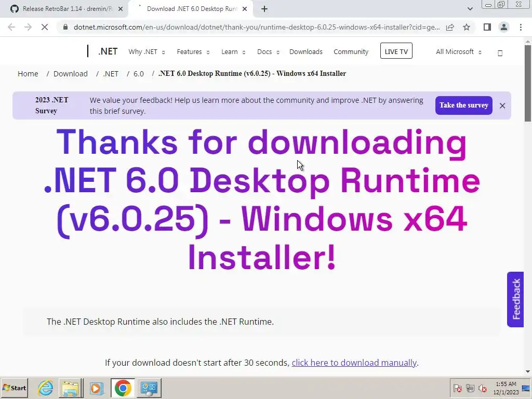Click Chrome taskbar icon
This screenshot has height=399, width=532.
coord(123,388)
